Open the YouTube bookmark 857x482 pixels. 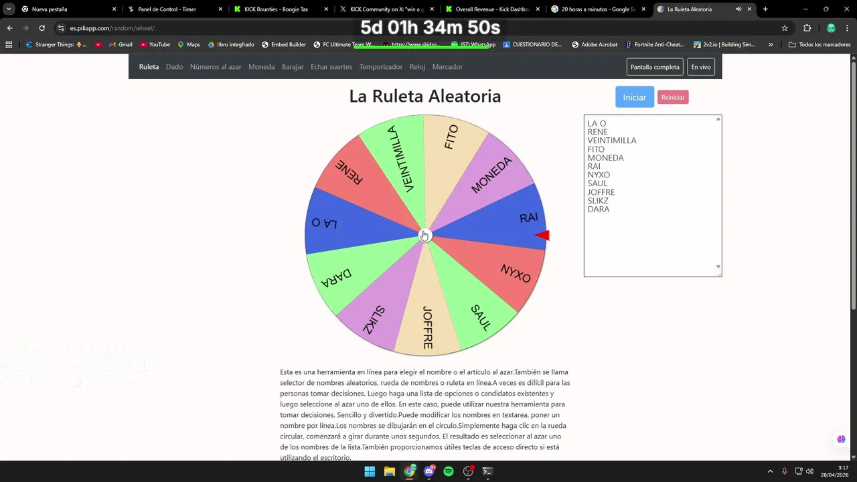(155, 45)
